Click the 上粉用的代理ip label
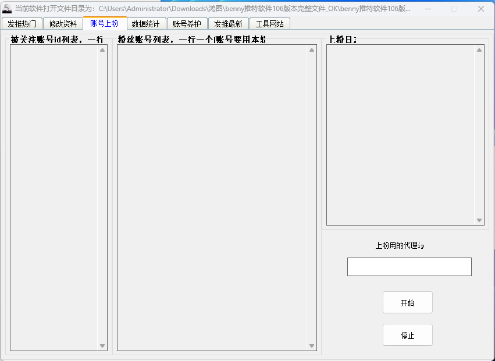This screenshot has width=495, height=361. [400, 245]
